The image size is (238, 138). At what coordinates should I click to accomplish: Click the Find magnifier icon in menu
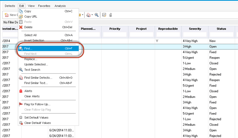pyautogui.click(x=21, y=48)
